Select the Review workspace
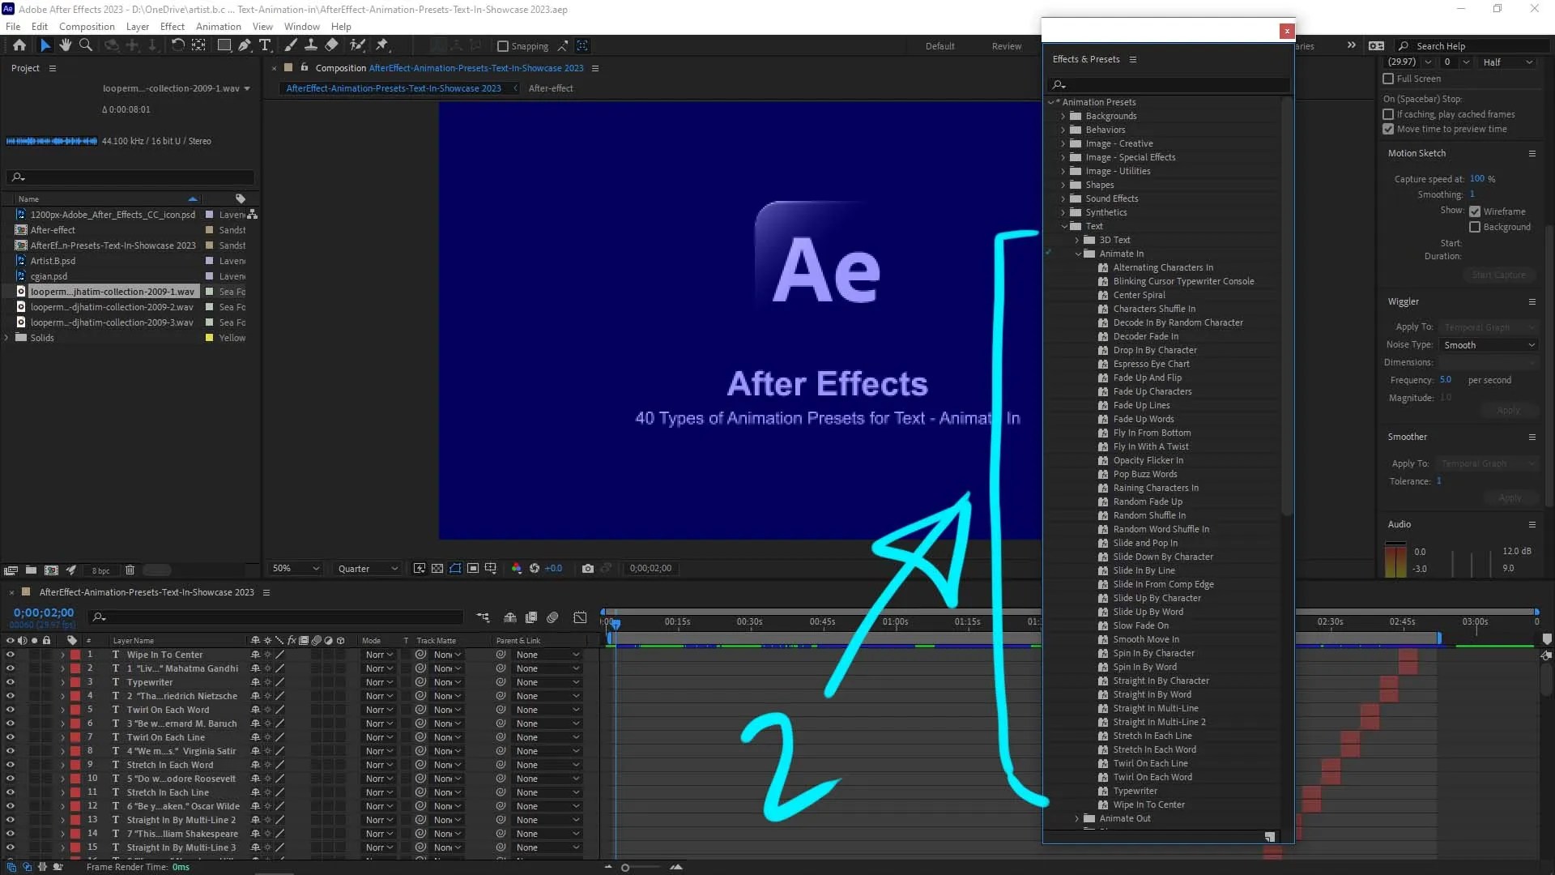 pos(1006,46)
